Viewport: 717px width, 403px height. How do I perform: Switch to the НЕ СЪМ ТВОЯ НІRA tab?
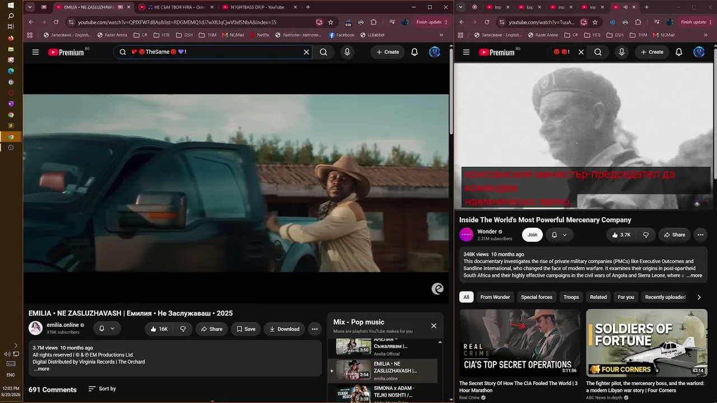(176, 7)
